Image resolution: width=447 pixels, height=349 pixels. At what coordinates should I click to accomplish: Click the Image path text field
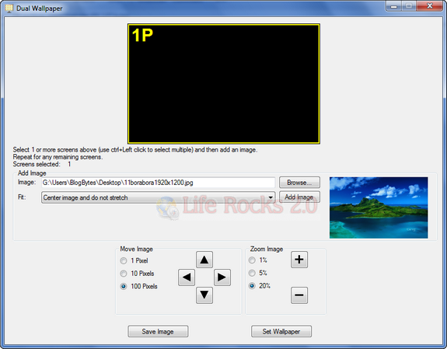159,183
